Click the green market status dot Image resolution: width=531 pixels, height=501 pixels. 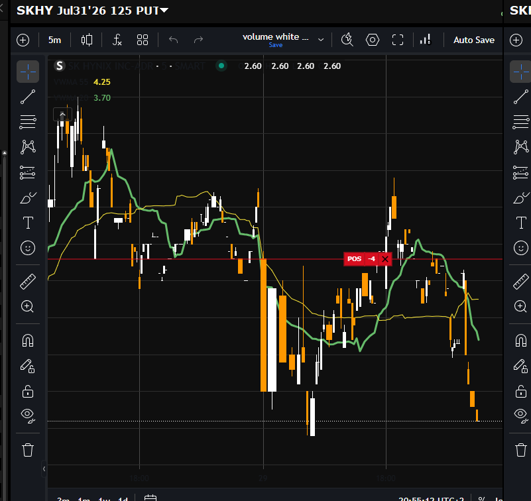click(221, 66)
